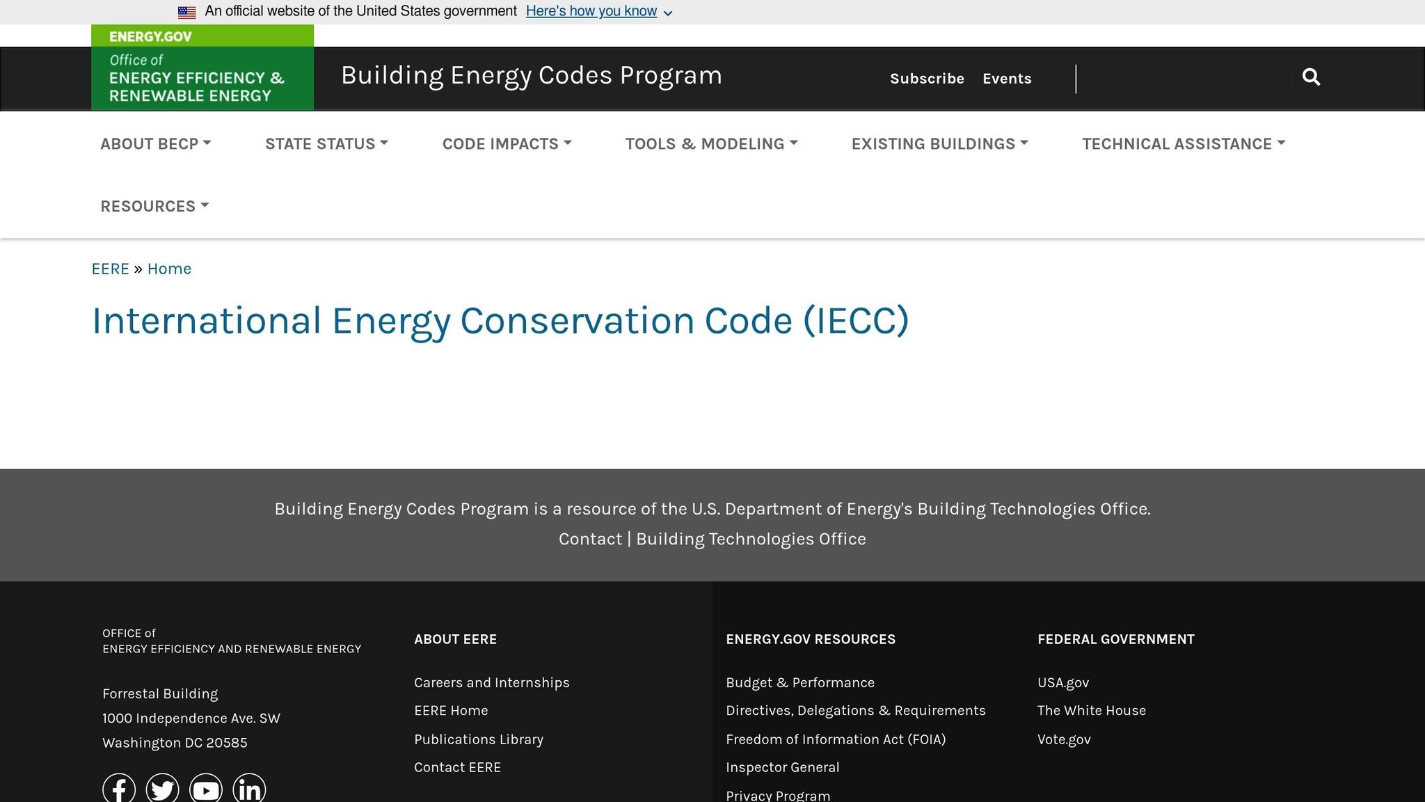Open the RESOURCES dropdown
This screenshot has height=802, width=1425.
(154, 205)
